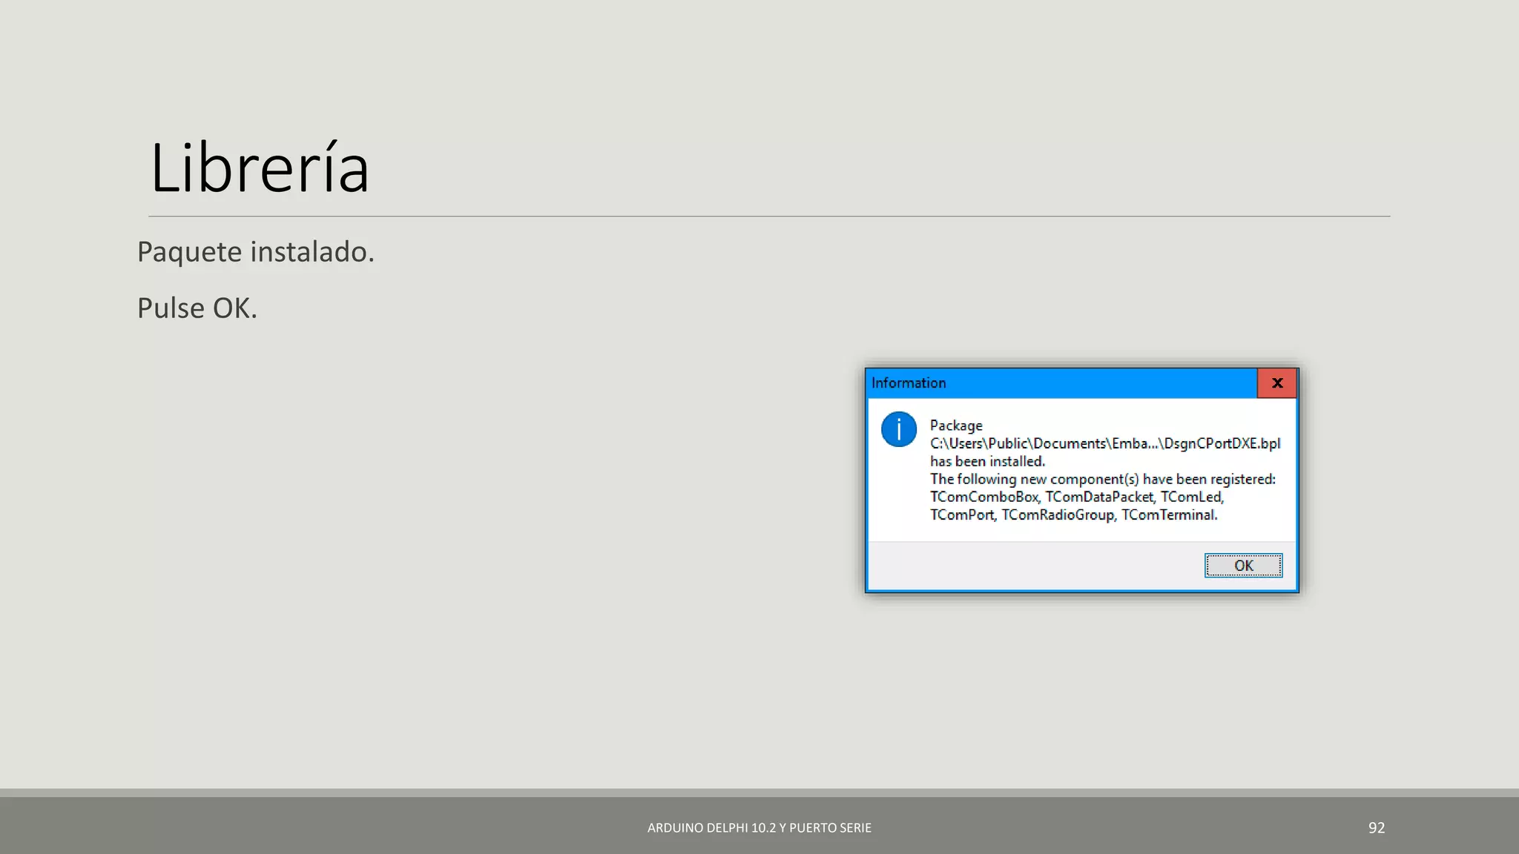Click the slide title Librería
The height and width of the screenshot is (854, 1519).
click(260, 169)
